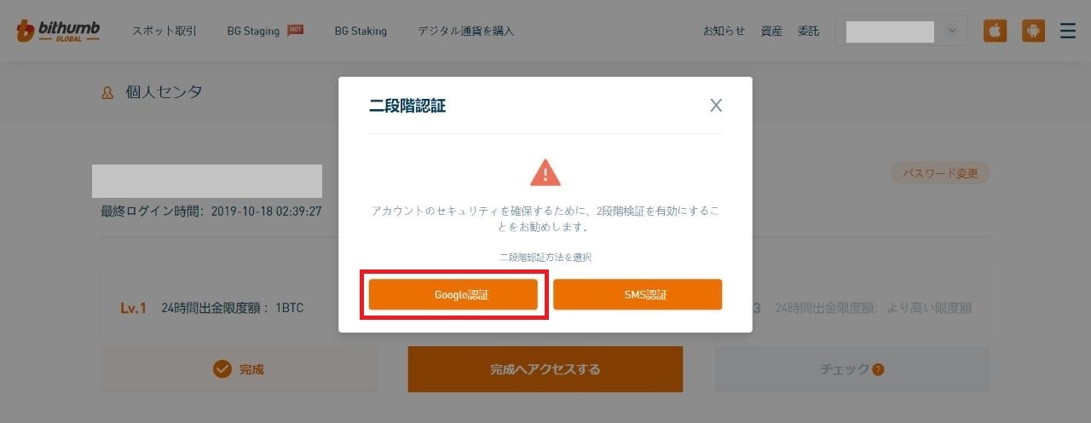The image size is (1091, 423).
Task: Click the orange checkmark next to 完成
Action: point(222,369)
